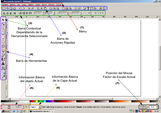Pick the cyan swatch in the palette
The height and width of the screenshot is (113, 161).
click(x=45, y=101)
